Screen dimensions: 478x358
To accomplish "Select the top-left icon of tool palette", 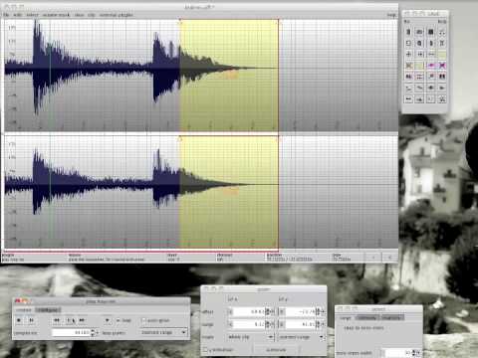I will click(x=408, y=32).
